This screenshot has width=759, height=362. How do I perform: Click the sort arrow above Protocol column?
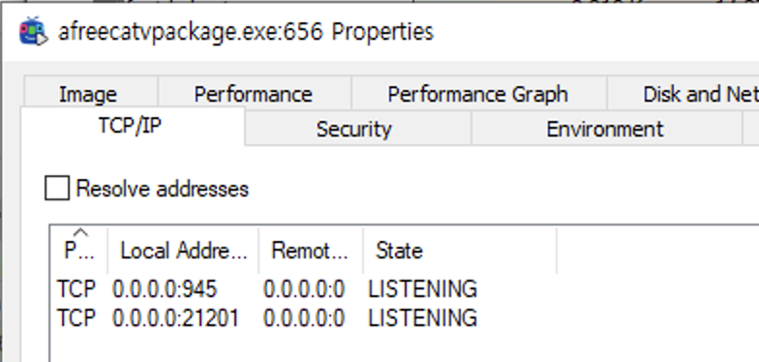(80, 232)
